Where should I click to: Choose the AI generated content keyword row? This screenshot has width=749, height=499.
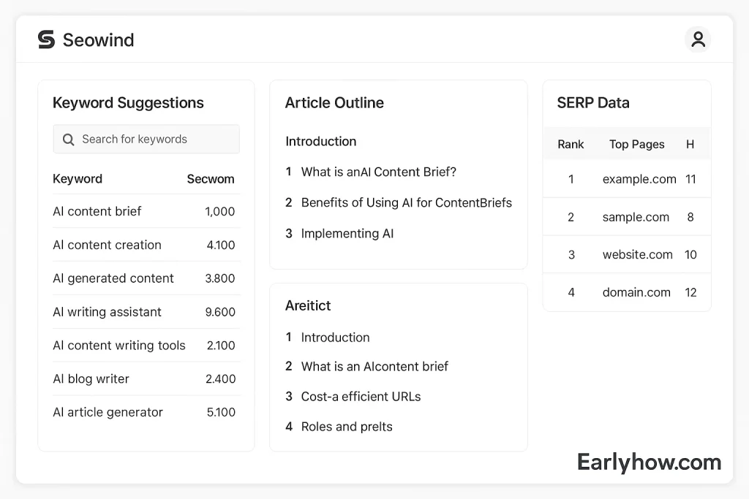(113, 278)
